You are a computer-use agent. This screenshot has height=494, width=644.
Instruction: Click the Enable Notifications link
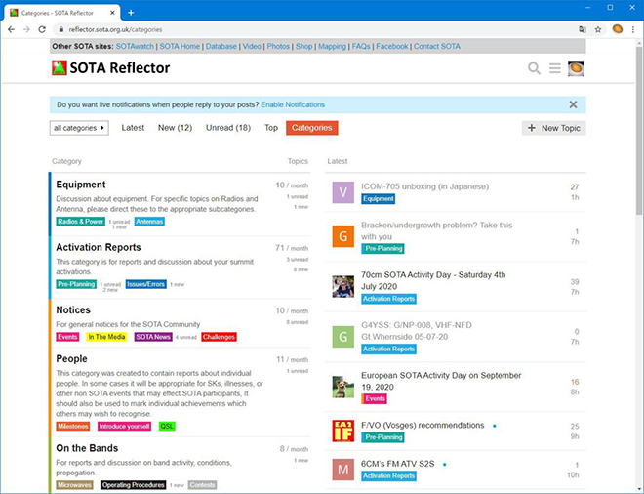tap(293, 104)
